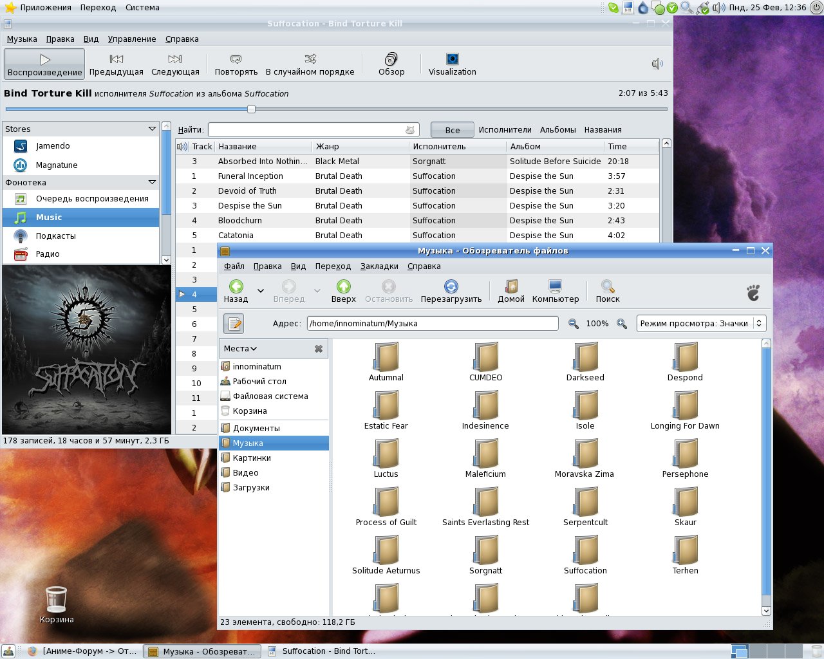Open the Места side pane dropdown
824x659 pixels.
pyautogui.click(x=241, y=349)
